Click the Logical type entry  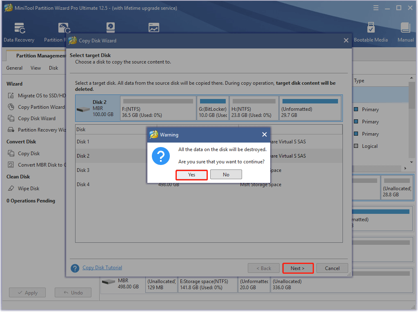(x=369, y=146)
